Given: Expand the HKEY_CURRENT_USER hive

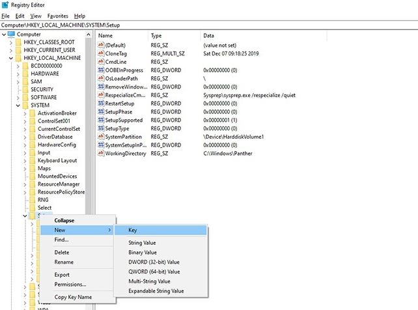Looking at the screenshot, I should [11, 50].
